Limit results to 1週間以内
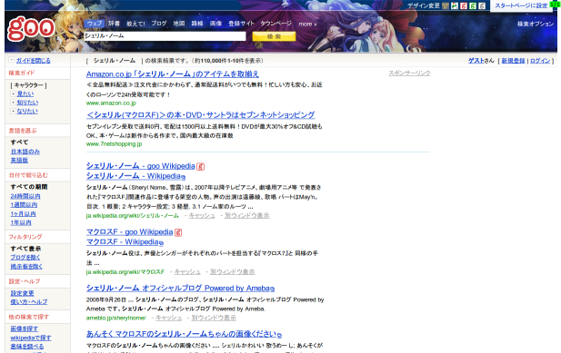The image size is (561, 353). coord(24,205)
